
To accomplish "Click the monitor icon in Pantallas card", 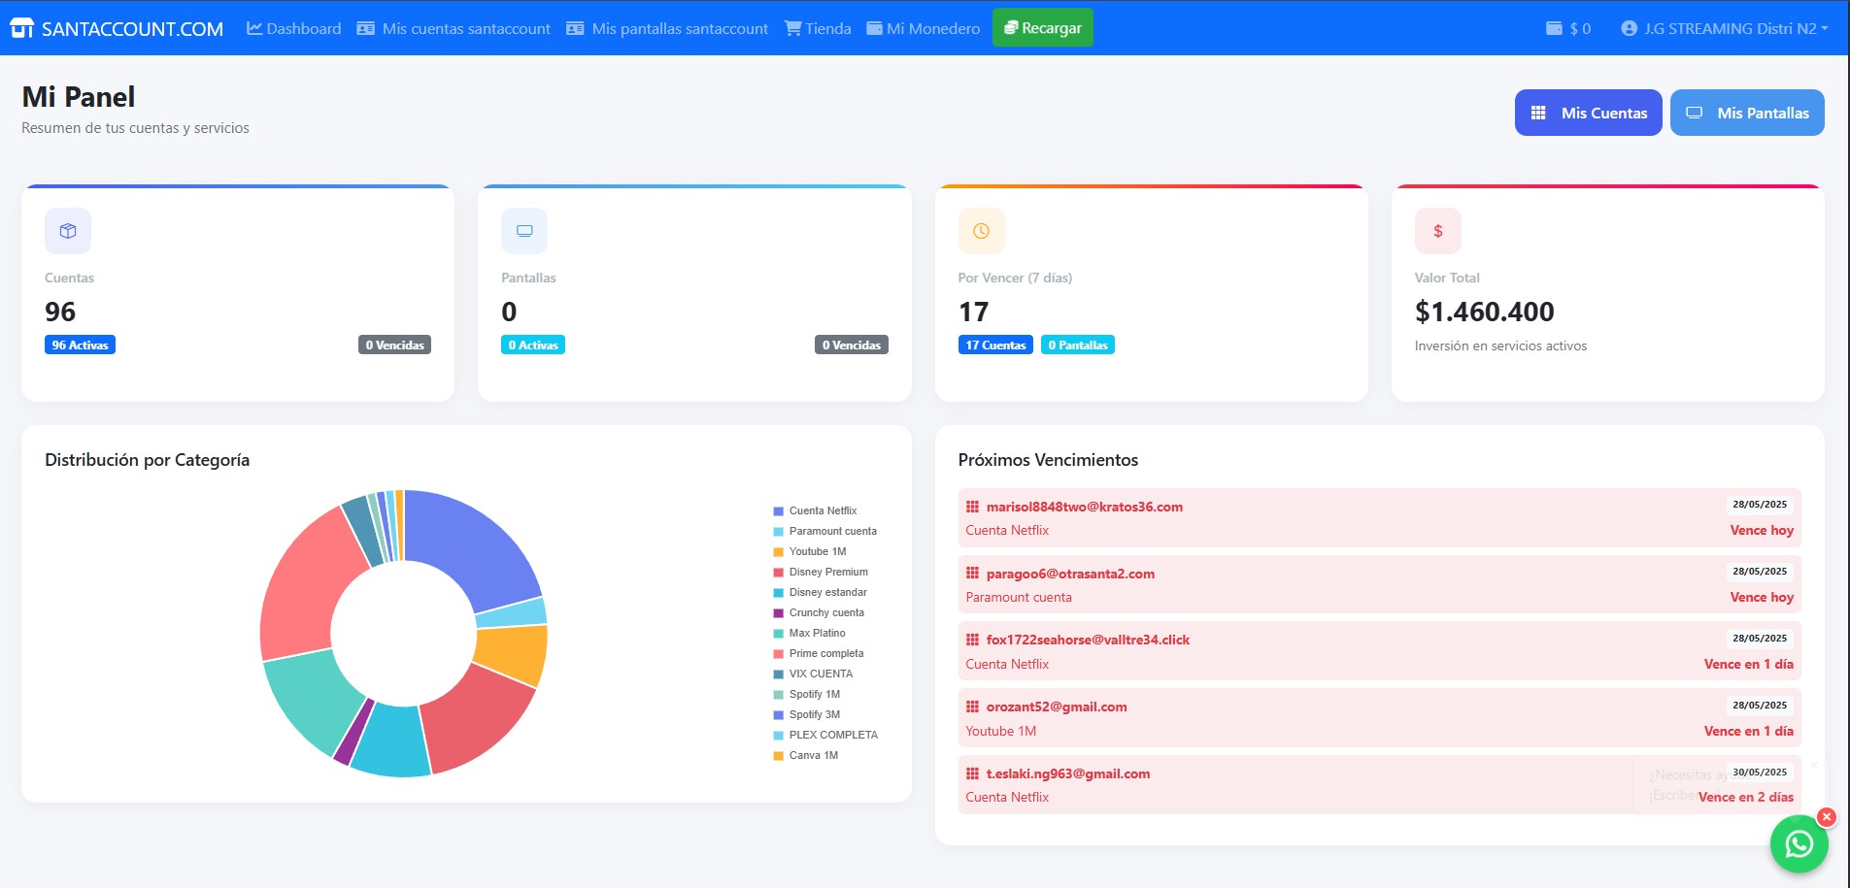I will coord(524,231).
